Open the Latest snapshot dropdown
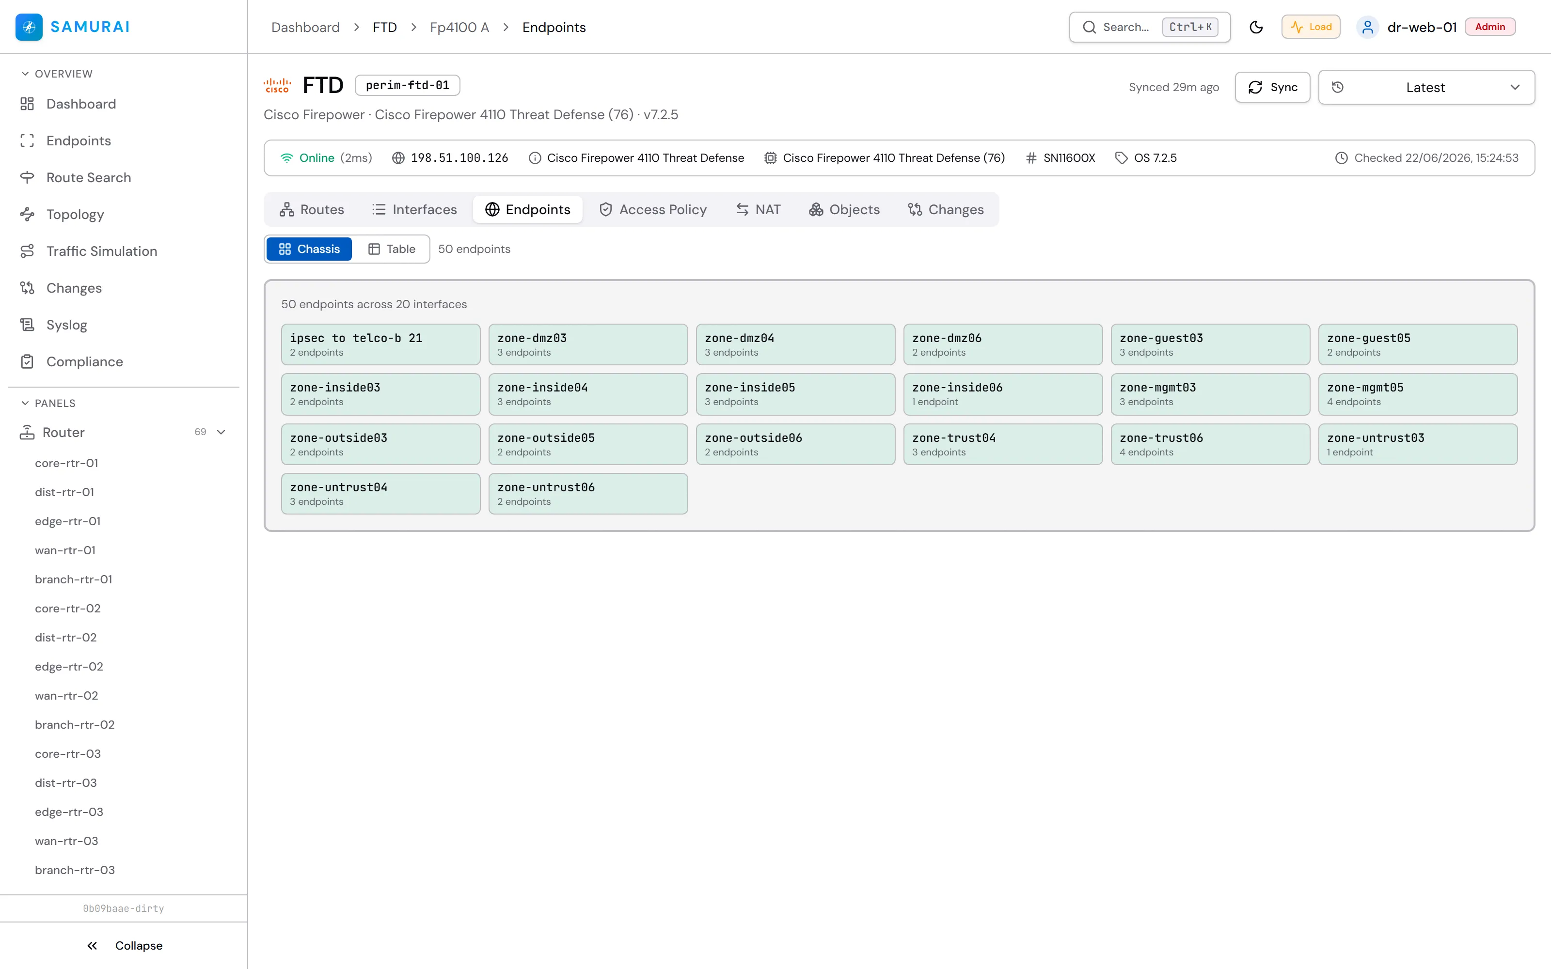This screenshot has width=1551, height=969. point(1426,87)
